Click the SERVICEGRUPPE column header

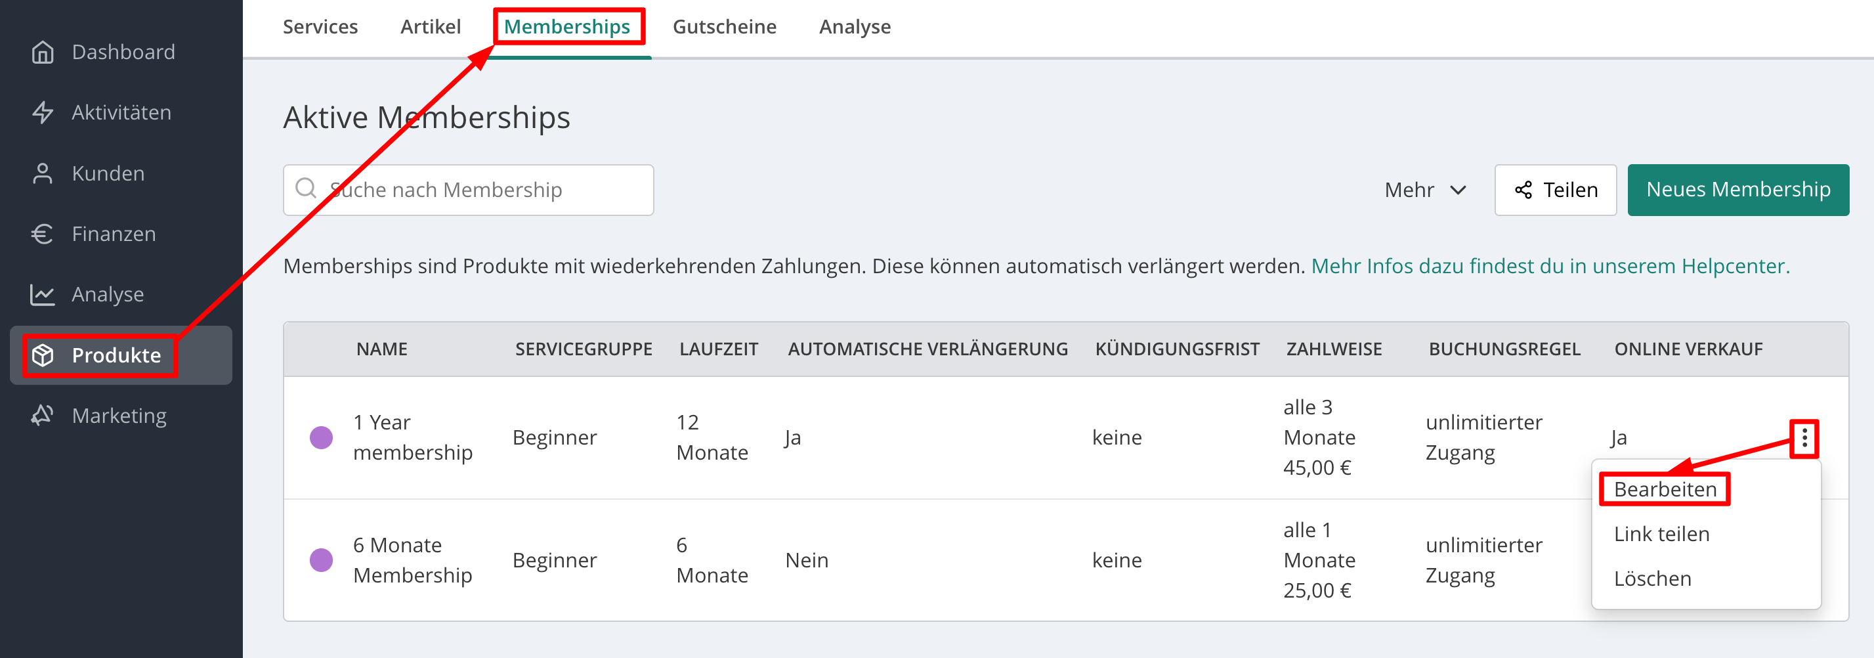click(x=584, y=349)
